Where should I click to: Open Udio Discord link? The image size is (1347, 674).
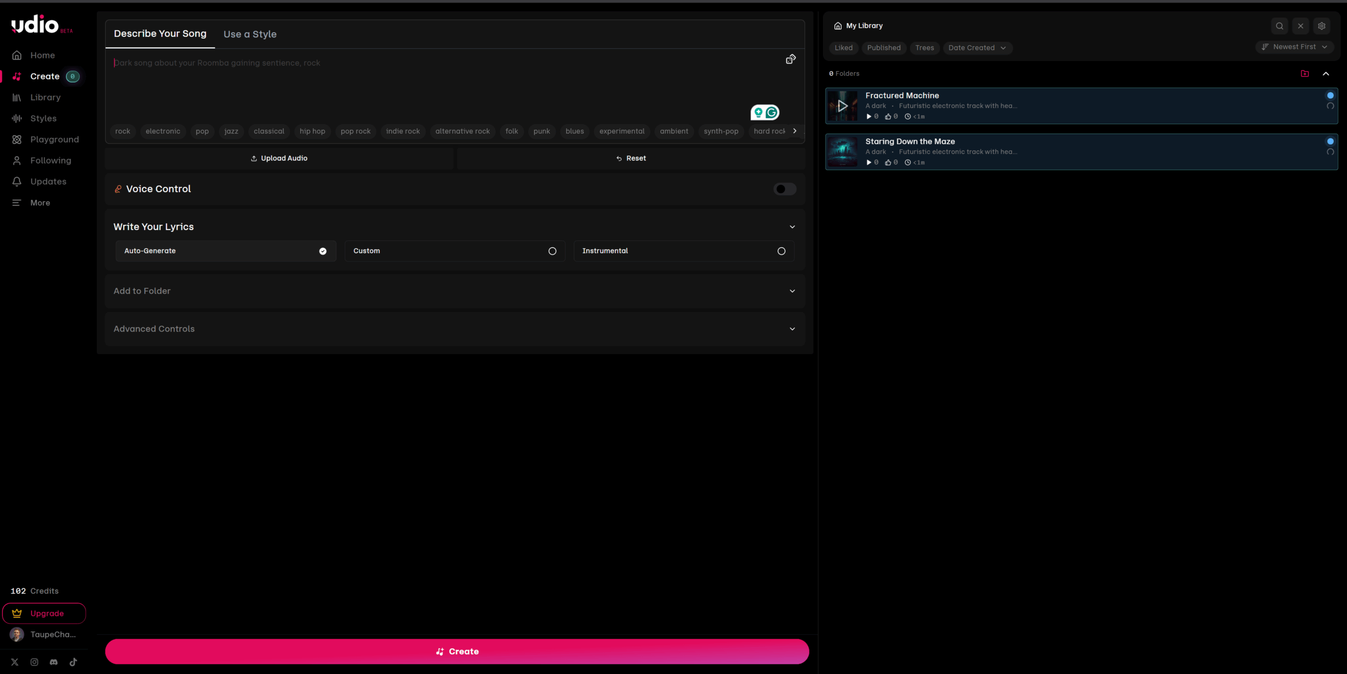click(x=54, y=662)
